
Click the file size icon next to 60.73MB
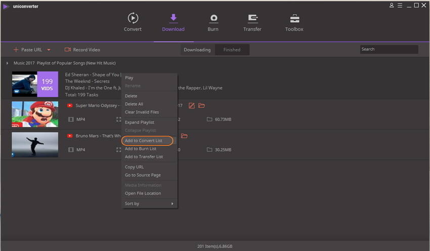pyautogui.click(x=209, y=119)
